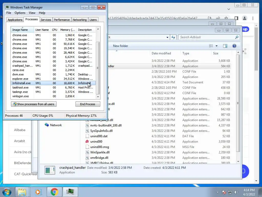
Task: Bookmark this page with the star icon
Action: [x=226, y=18]
